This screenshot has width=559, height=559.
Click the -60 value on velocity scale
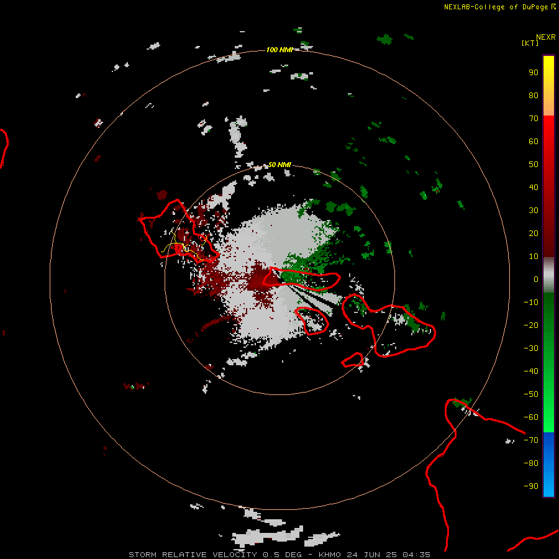point(531,417)
